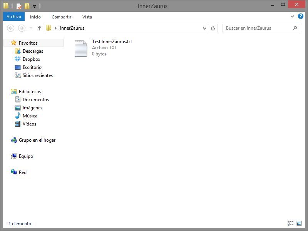
Task: Click the Imágenes picture icon
Action: coord(18,108)
